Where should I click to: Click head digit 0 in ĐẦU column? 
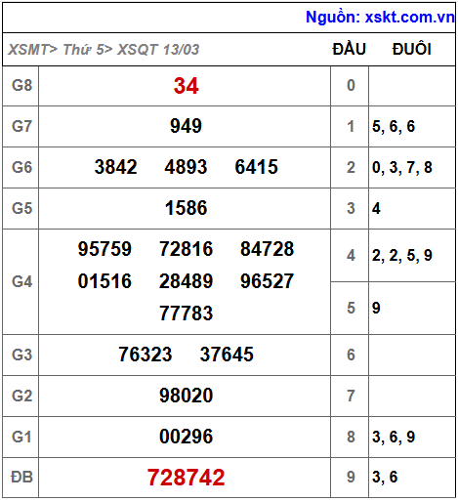(351, 85)
